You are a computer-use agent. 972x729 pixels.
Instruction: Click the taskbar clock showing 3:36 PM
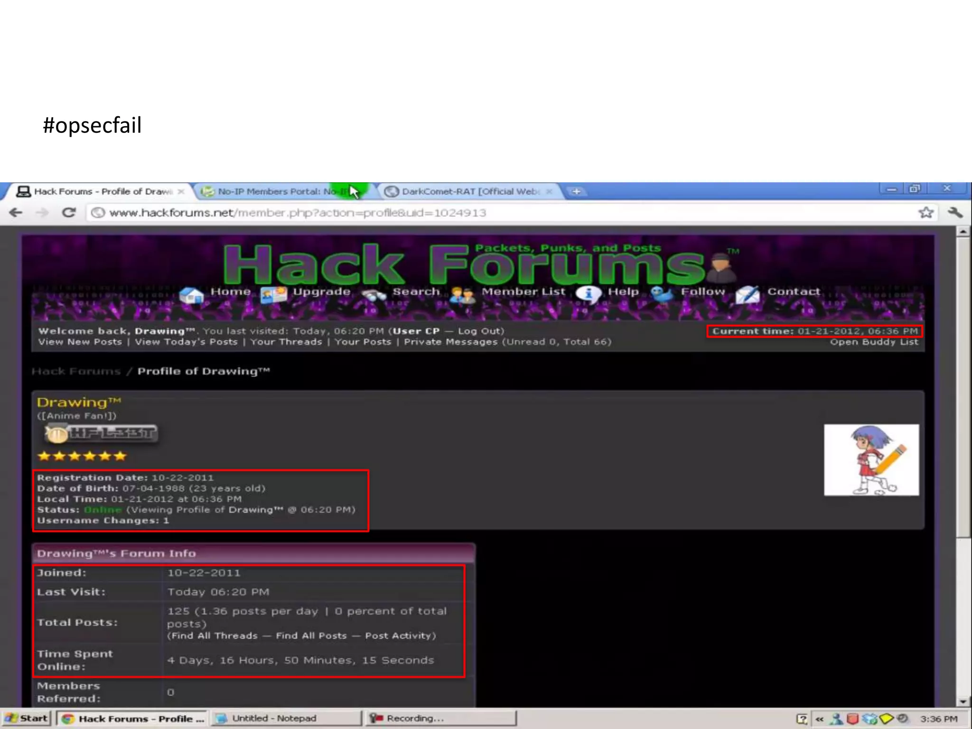939,719
